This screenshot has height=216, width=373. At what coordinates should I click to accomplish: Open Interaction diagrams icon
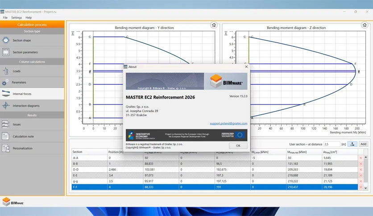point(6,105)
